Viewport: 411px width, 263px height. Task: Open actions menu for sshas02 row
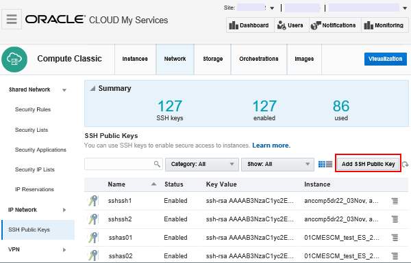(395, 255)
